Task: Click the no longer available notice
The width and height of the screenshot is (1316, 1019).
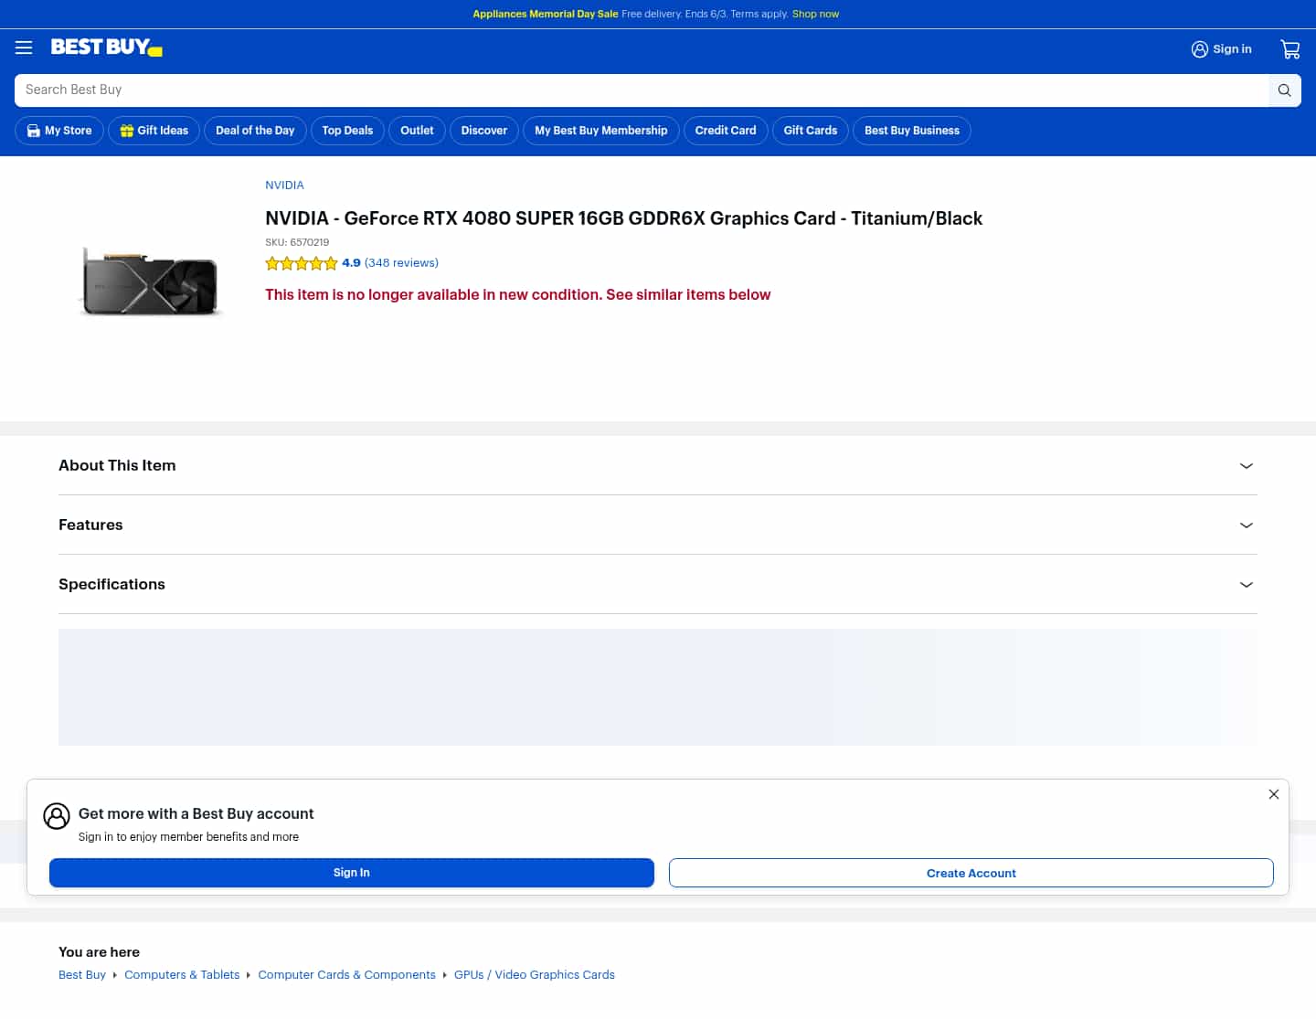Action: [518, 294]
